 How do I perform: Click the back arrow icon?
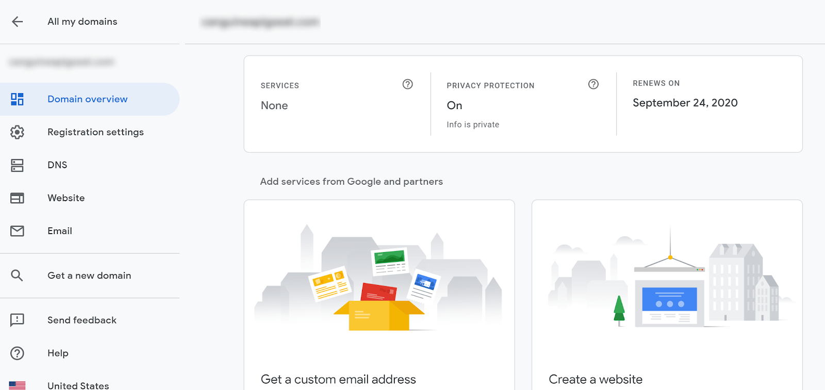pos(18,22)
